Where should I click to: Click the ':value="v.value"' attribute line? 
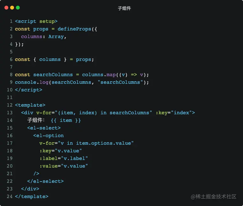tap(64, 166)
